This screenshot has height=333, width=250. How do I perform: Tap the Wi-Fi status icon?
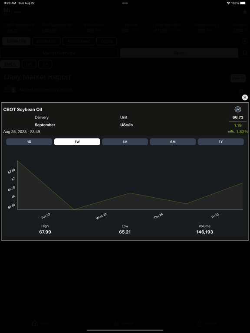(228, 3)
